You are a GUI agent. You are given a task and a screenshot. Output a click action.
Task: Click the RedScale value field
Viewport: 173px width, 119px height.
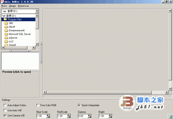[x=62, y=116]
